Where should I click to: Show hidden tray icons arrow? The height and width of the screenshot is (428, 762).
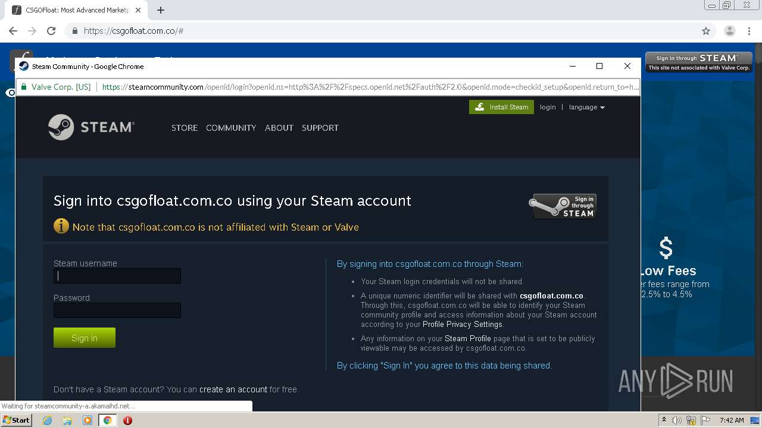[664, 420]
